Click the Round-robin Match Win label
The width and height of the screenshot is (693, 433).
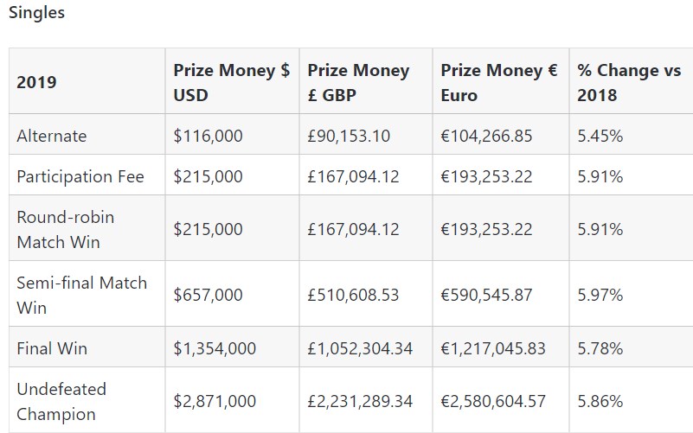[x=66, y=229]
